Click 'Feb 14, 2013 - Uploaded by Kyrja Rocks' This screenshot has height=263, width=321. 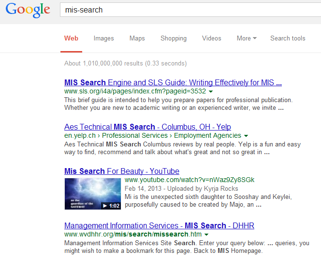(x=181, y=188)
